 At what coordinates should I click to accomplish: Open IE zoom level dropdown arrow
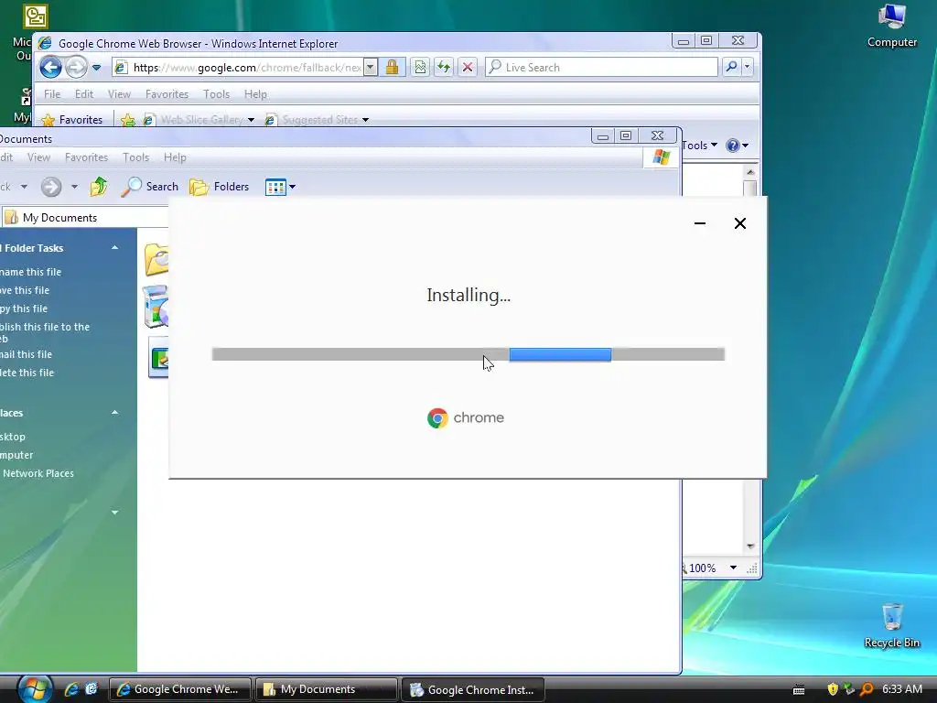(x=733, y=568)
